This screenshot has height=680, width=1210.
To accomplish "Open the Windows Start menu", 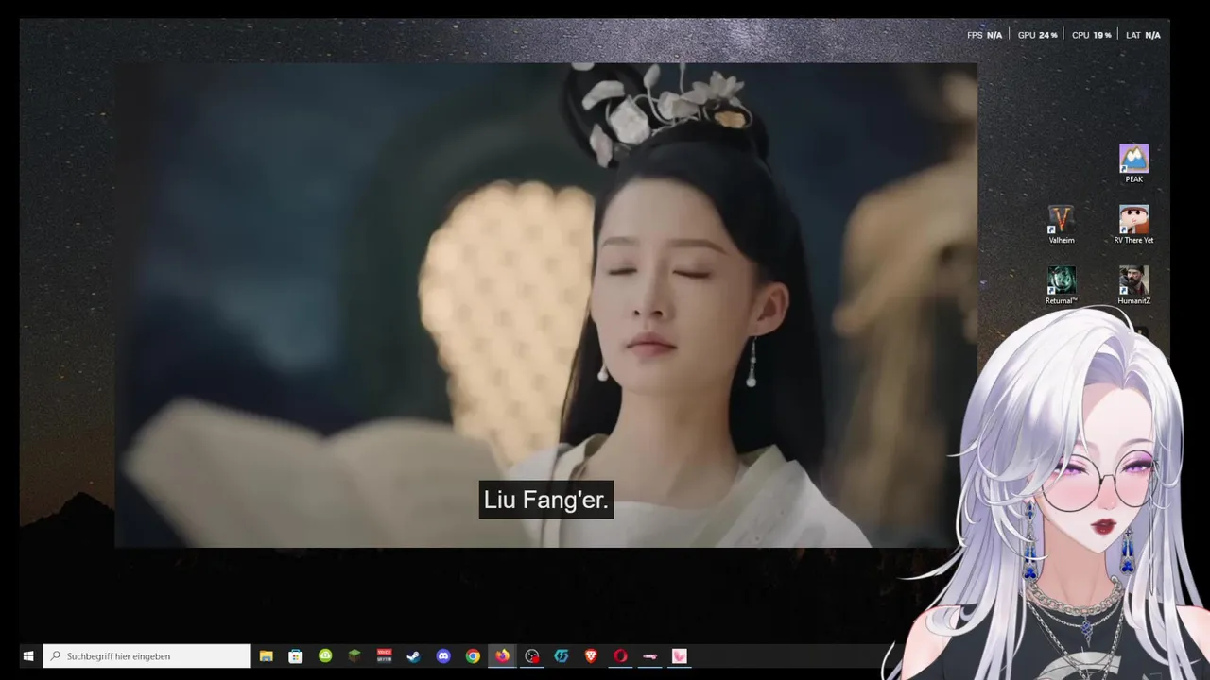I will 28,655.
